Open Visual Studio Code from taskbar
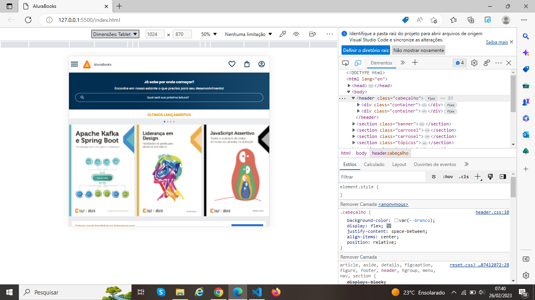Screen dimensions: 535x300 (257, 292)
